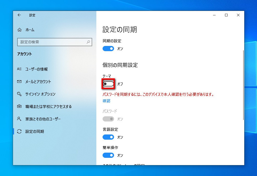Click the 個別の同期設定 section heading
This screenshot has width=257, height=176.
(x=120, y=65)
